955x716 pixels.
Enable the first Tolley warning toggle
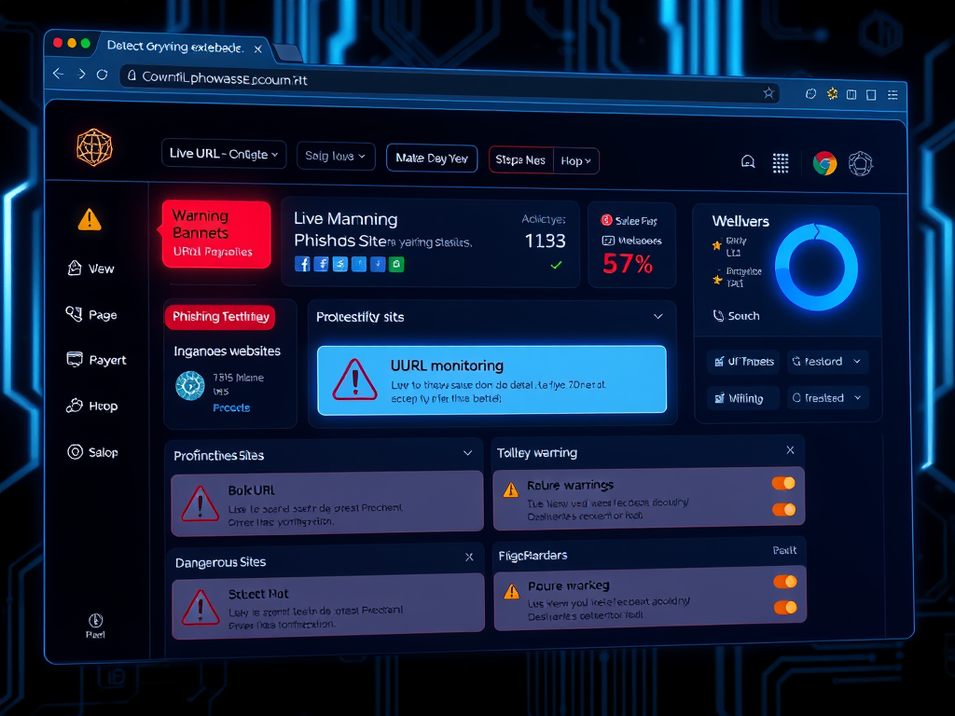point(782,483)
